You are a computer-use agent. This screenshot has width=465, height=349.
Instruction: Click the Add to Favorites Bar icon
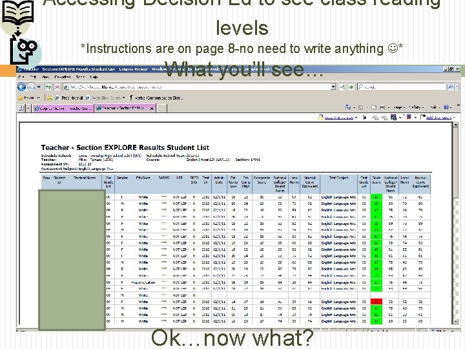[49, 98]
